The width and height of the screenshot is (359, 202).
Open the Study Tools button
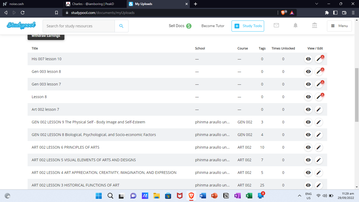[248, 26]
